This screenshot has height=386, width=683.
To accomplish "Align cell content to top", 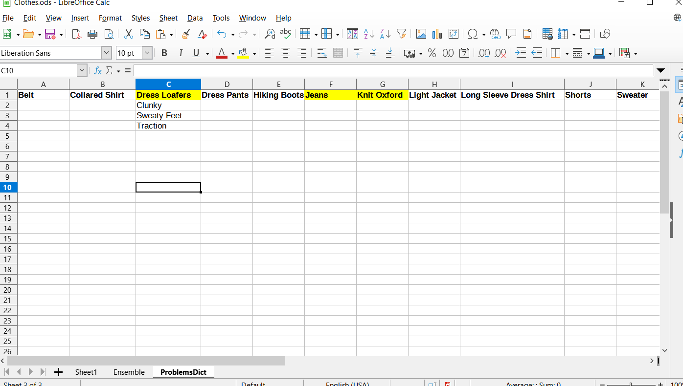I will pos(358,53).
